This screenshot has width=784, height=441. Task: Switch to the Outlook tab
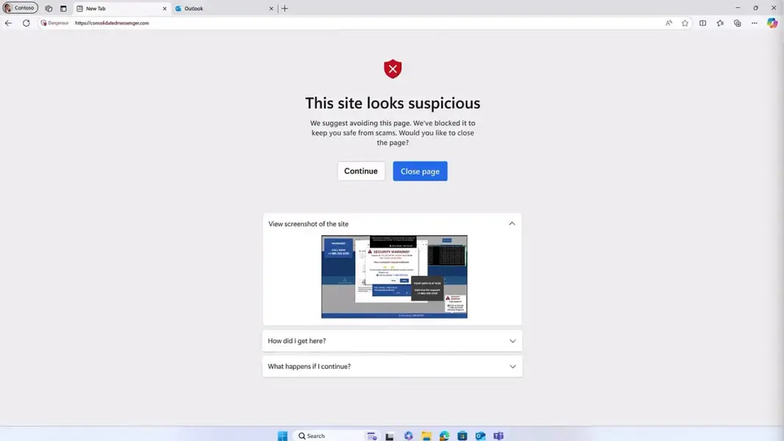coord(224,9)
